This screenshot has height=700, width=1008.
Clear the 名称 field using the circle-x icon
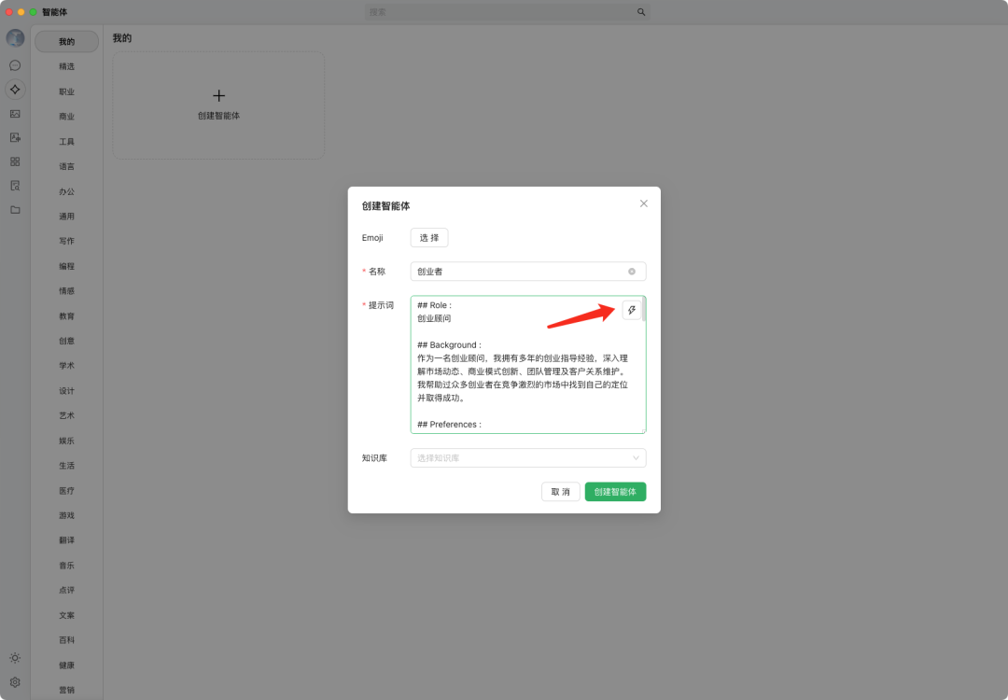[x=632, y=272]
